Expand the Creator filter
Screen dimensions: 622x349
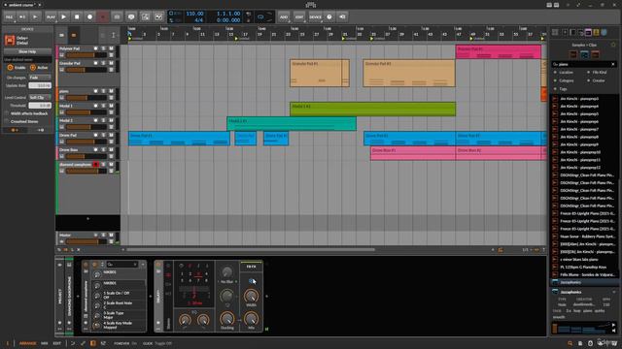[x=599, y=80]
